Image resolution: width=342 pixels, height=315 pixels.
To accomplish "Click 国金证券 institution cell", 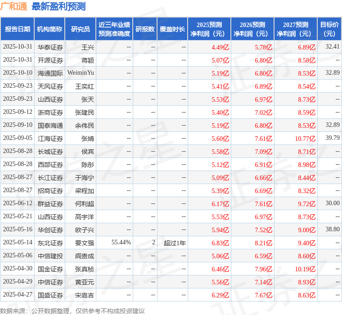I will click(x=50, y=269).
